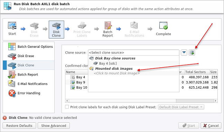Image resolution: width=224 pixels, height=132 pixels.
Task: Click the Start step icon in the workflow
Action: tap(12, 26)
